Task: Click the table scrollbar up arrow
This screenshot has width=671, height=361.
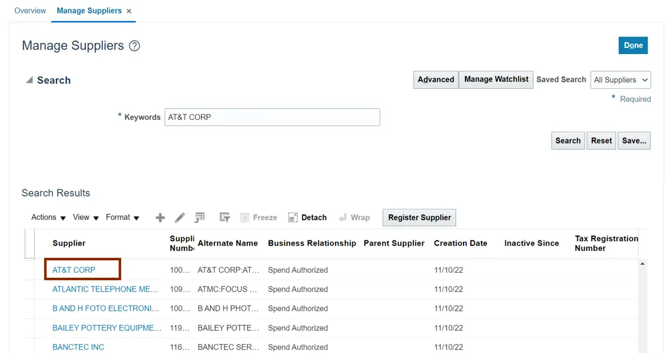Action: pos(642,264)
